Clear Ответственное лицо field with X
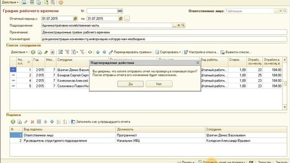290x163 pixels. click(280, 11)
